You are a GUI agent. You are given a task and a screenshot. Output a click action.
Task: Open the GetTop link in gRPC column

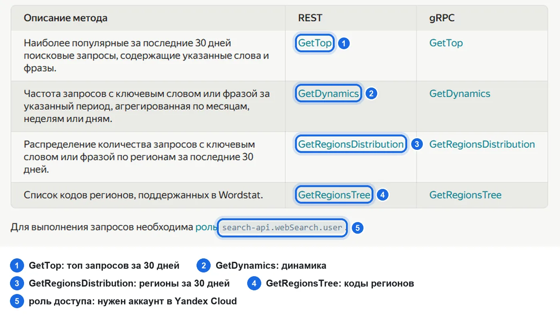click(x=446, y=43)
